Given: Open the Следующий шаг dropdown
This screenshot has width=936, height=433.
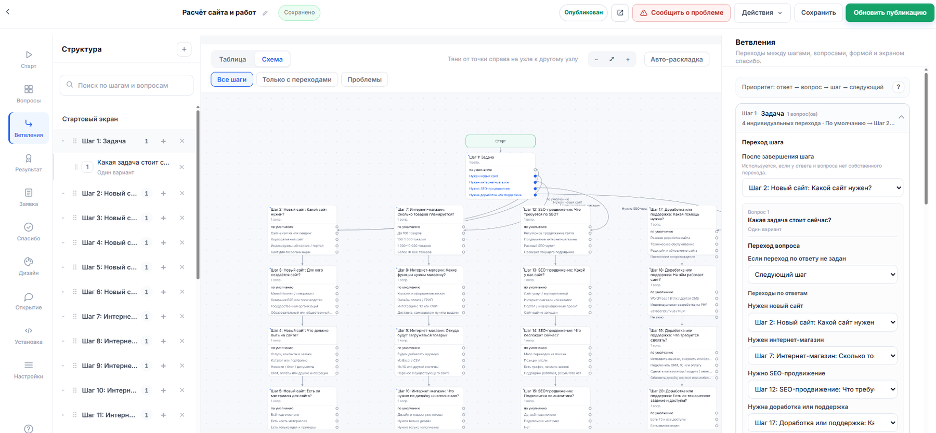Looking at the screenshot, I should 822,275.
